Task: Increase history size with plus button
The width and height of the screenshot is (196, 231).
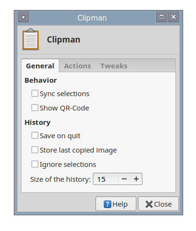Action: pos(136,179)
